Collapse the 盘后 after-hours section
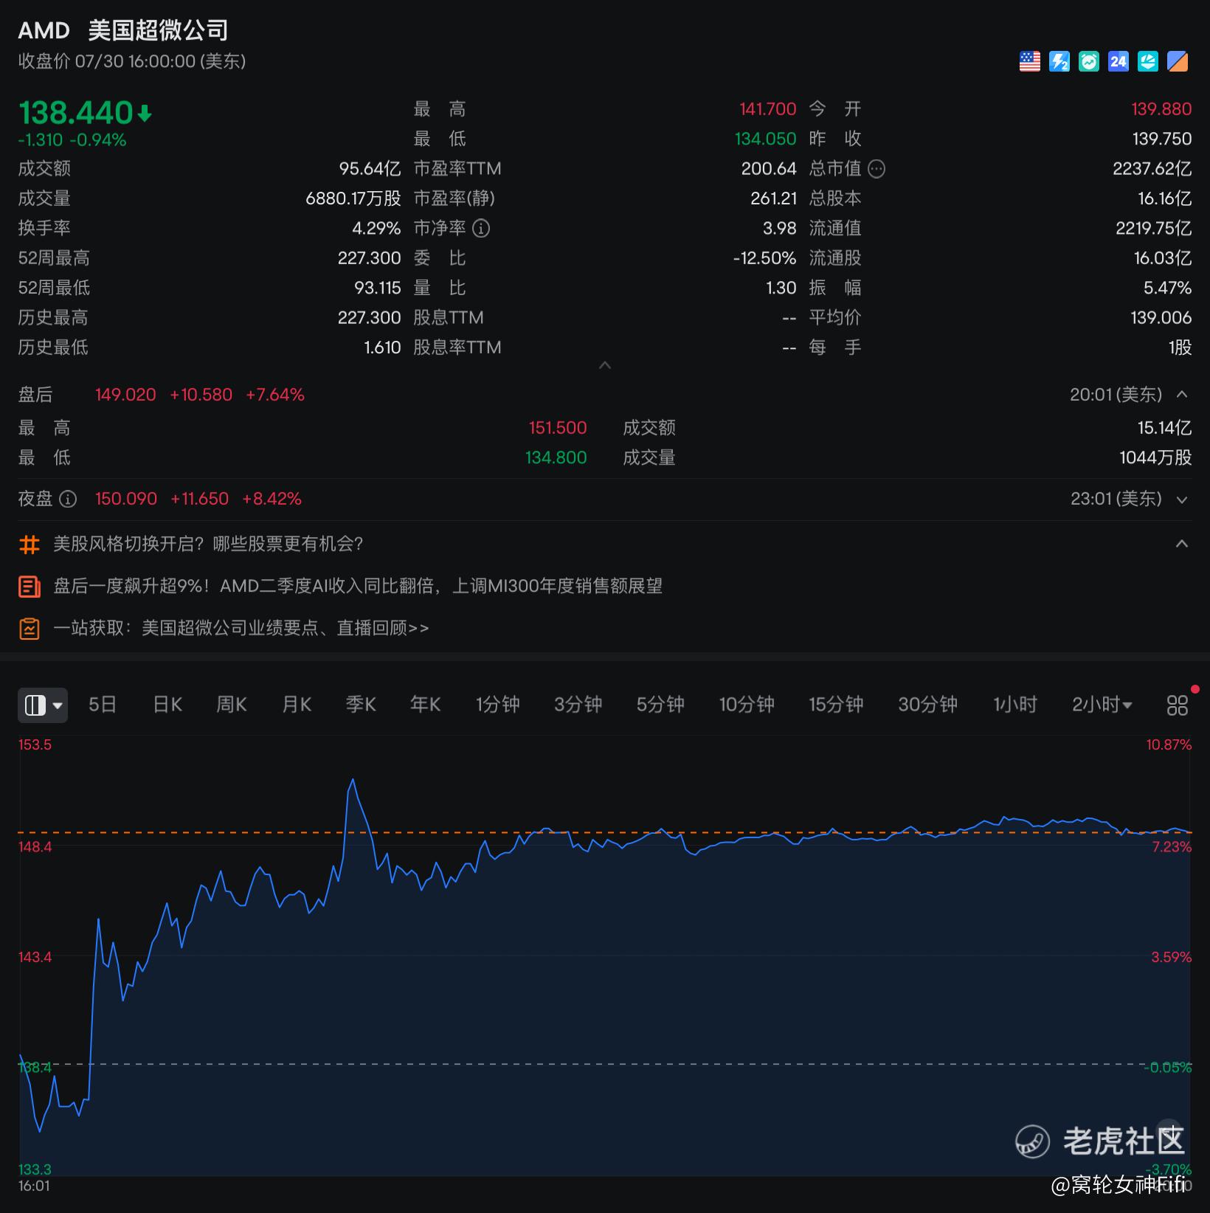This screenshot has height=1213, width=1210. (1182, 395)
